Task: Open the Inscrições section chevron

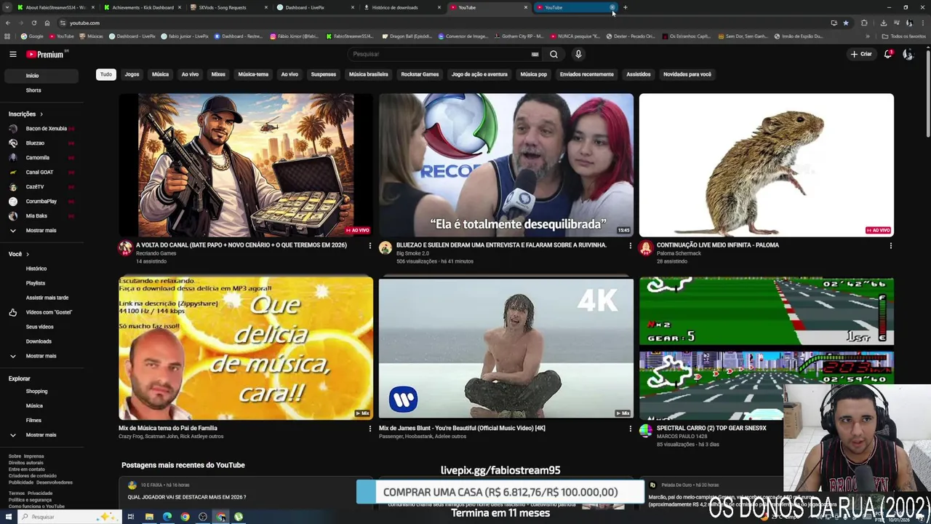Action: click(41, 114)
